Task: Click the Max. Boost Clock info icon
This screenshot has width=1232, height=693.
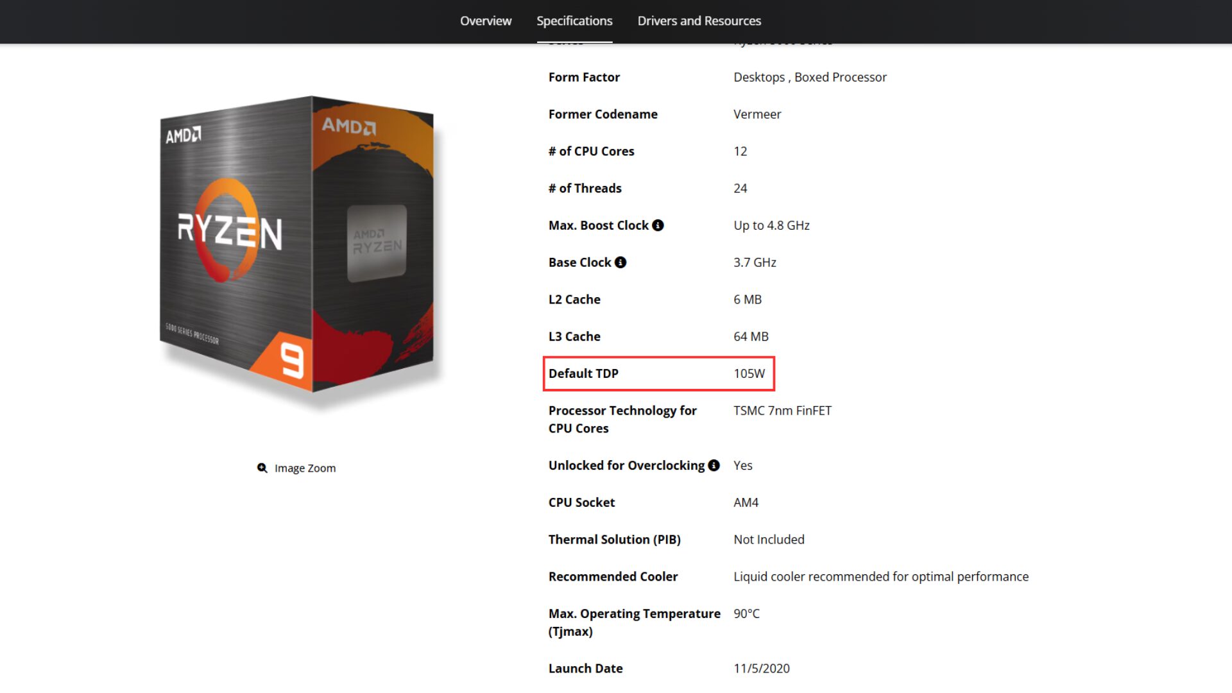Action: (658, 225)
